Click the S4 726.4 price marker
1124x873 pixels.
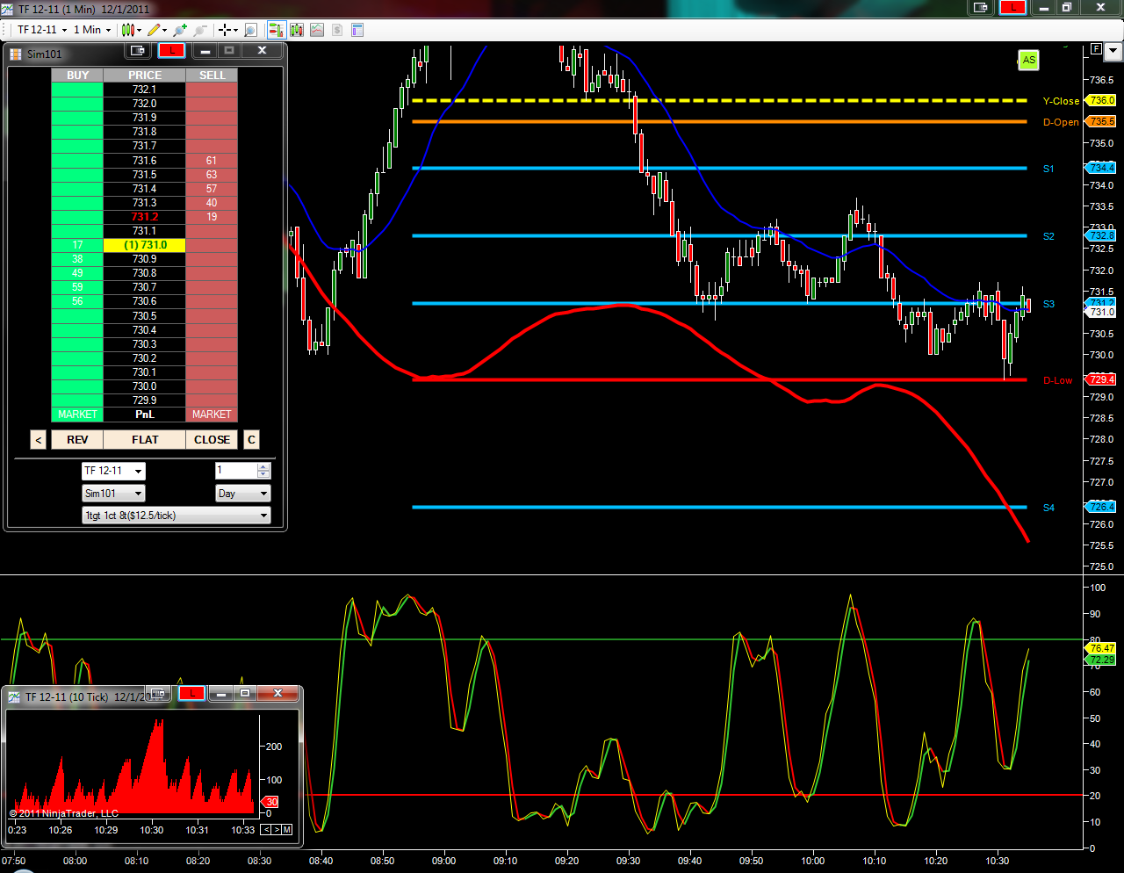coord(1101,508)
